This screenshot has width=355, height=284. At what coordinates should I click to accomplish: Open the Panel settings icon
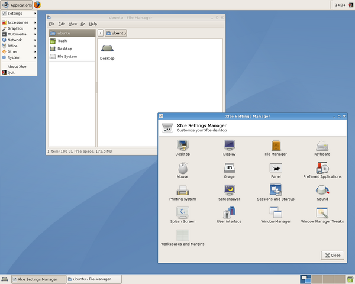[x=276, y=168]
